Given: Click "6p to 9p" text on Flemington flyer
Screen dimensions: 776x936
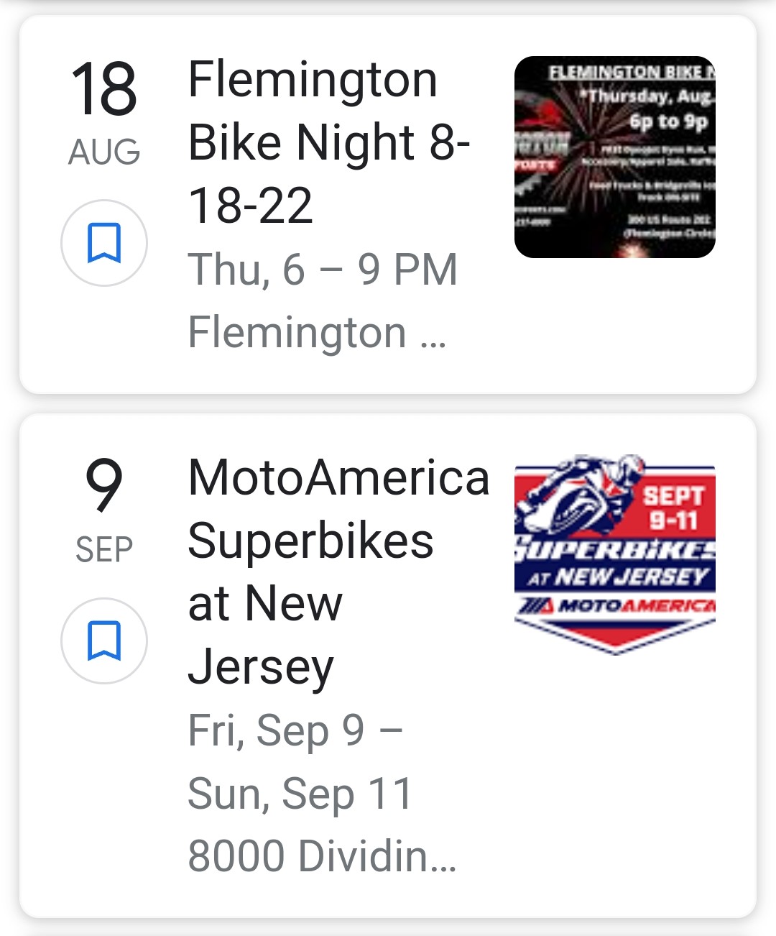Looking at the screenshot, I should (x=668, y=121).
